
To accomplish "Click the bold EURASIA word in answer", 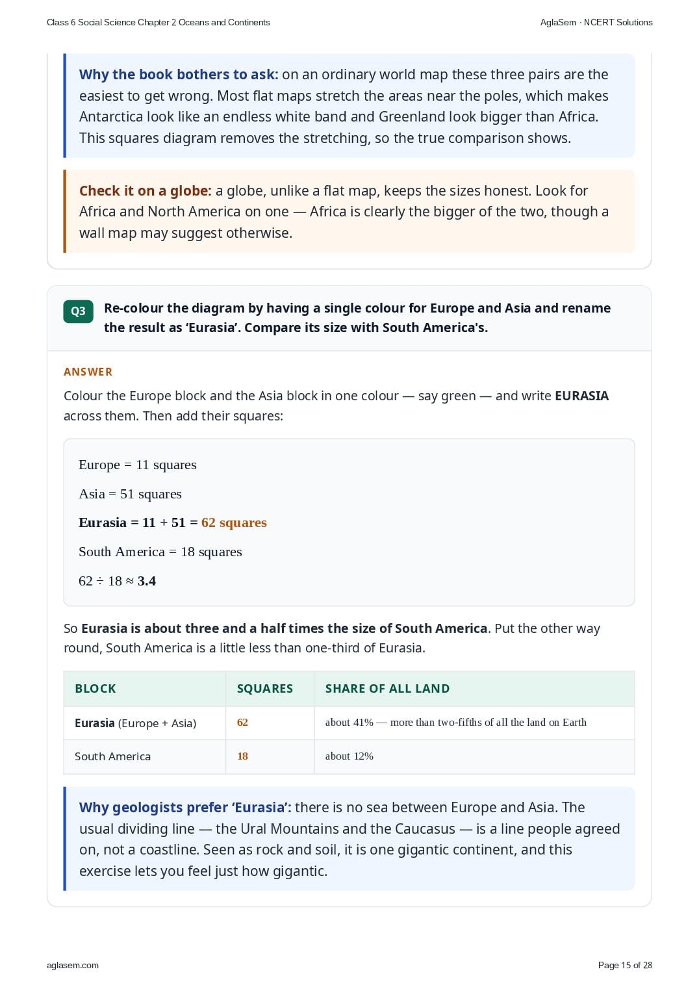I will pos(581,396).
